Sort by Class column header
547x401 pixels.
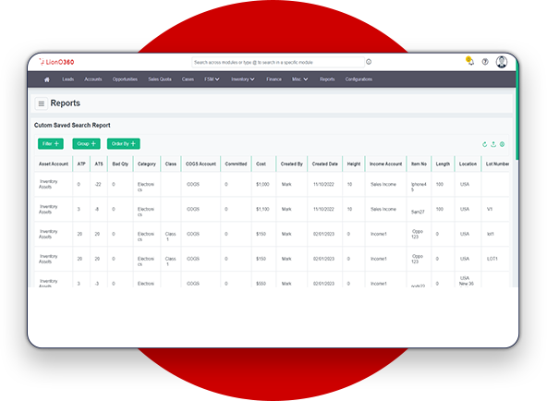click(x=171, y=164)
